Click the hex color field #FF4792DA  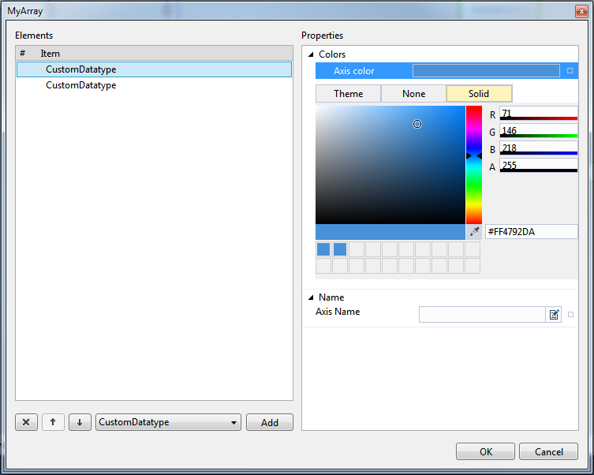(532, 231)
